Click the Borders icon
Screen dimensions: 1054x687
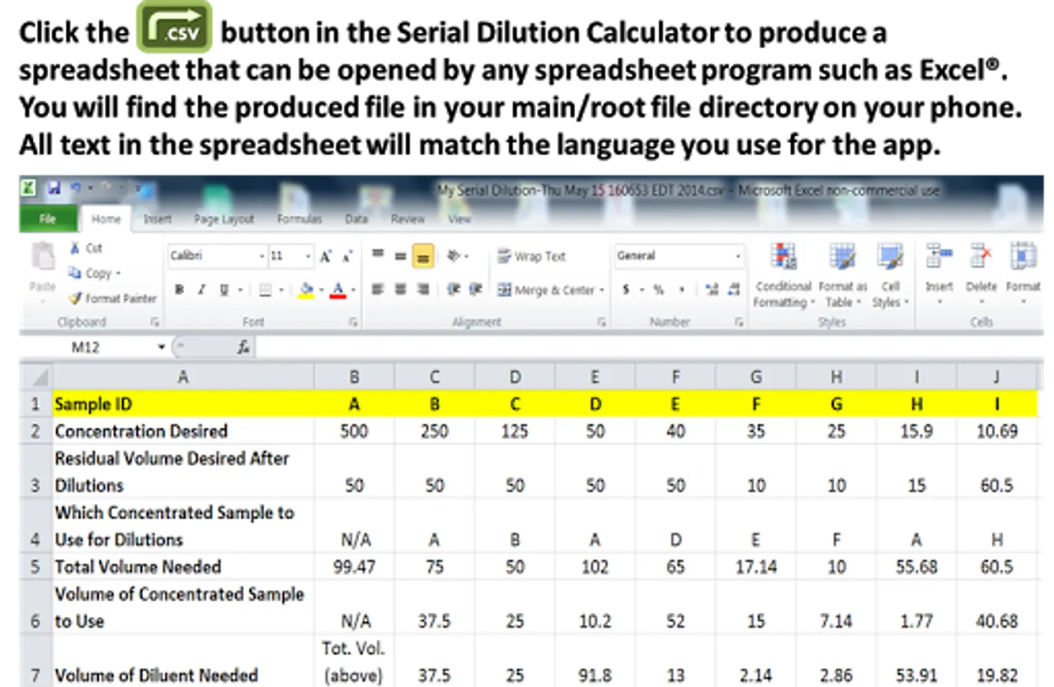point(266,290)
